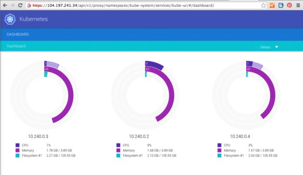Click the Memory color swatch for 10.240.0.2
Viewport: 303px width, 175px height.
coord(118,150)
